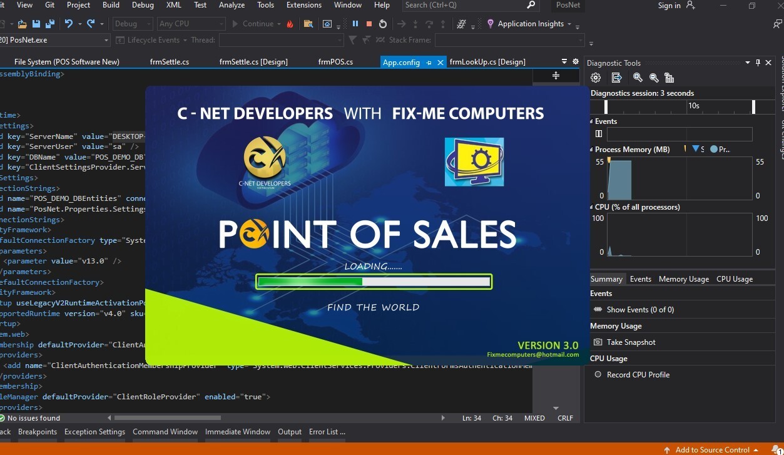Click the Live Share feedback icon
Viewport: 784px width, 455px height.
click(x=778, y=24)
